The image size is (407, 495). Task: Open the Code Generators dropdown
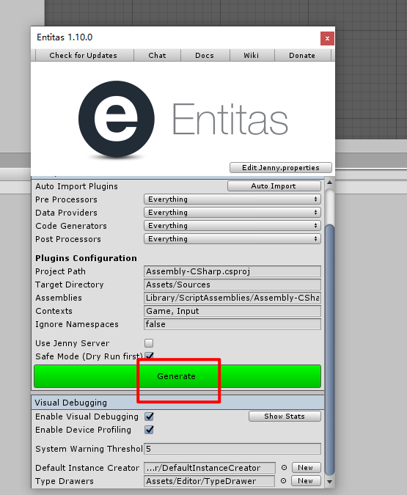tap(232, 226)
